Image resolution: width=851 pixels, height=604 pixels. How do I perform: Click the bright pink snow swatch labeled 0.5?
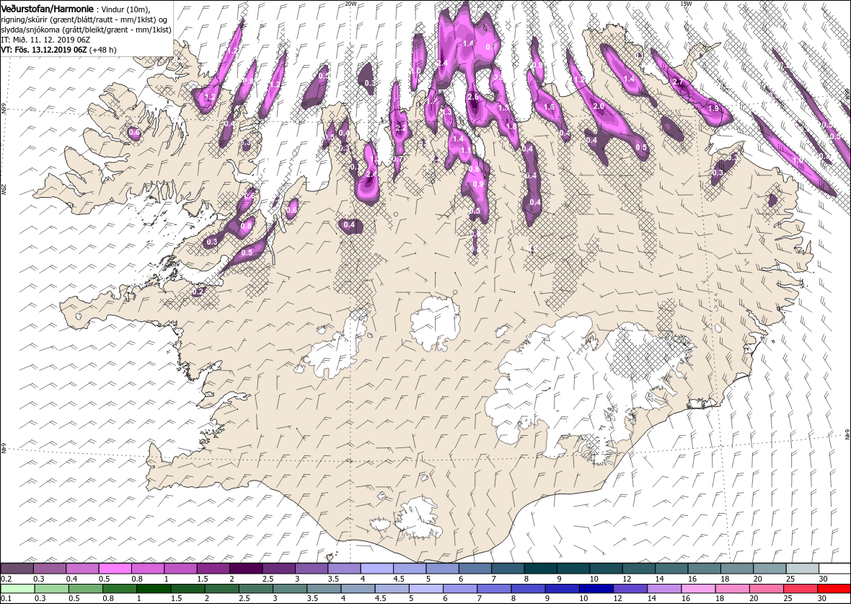[115, 569]
